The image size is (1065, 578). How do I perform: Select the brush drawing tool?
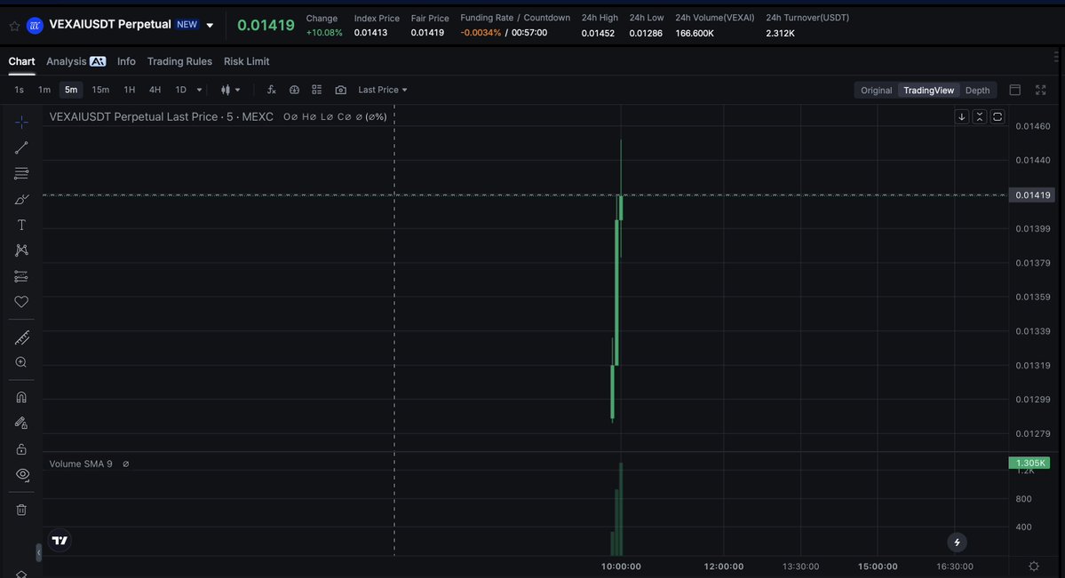click(21, 199)
